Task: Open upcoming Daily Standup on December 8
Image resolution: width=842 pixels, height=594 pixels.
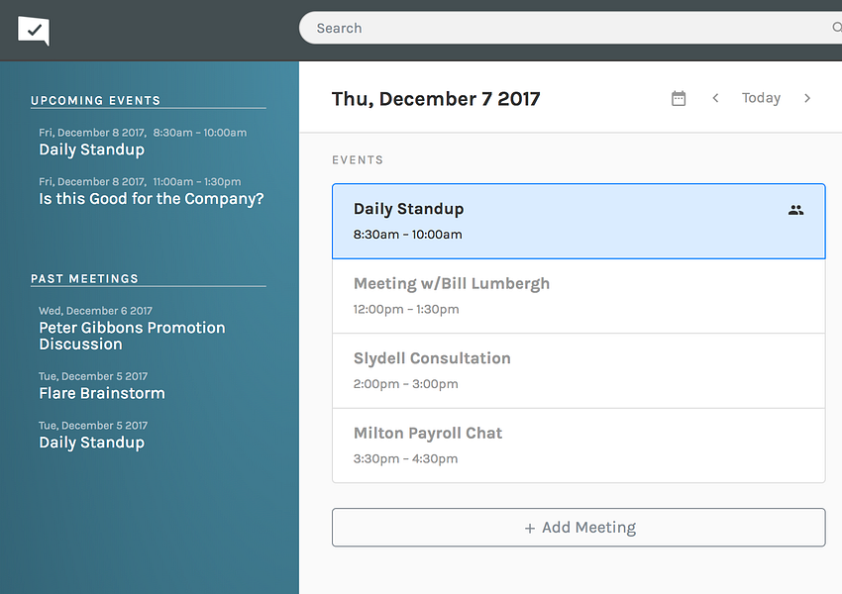Action: (91, 149)
